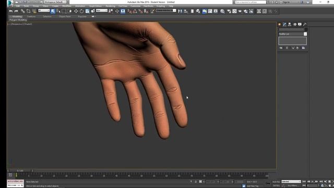Image resolution: width=334 pixels, height=188 pixels.
Task: Open the Modifiers menu
Action: click(67, 6)
